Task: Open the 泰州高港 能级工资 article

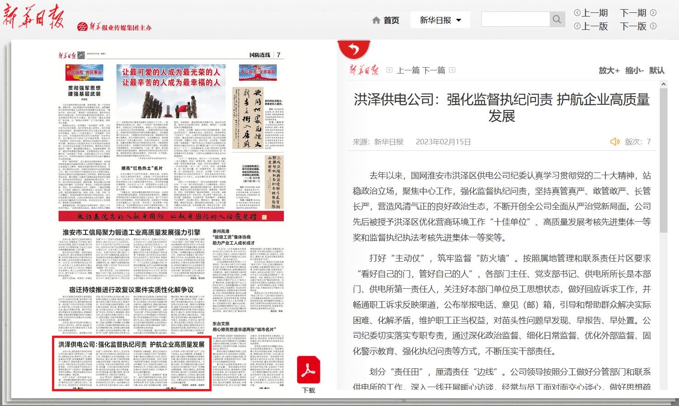Action: 233,237
